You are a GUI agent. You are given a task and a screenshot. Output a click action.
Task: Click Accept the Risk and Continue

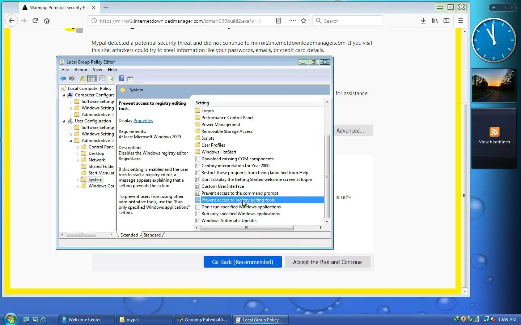point(327,262)
